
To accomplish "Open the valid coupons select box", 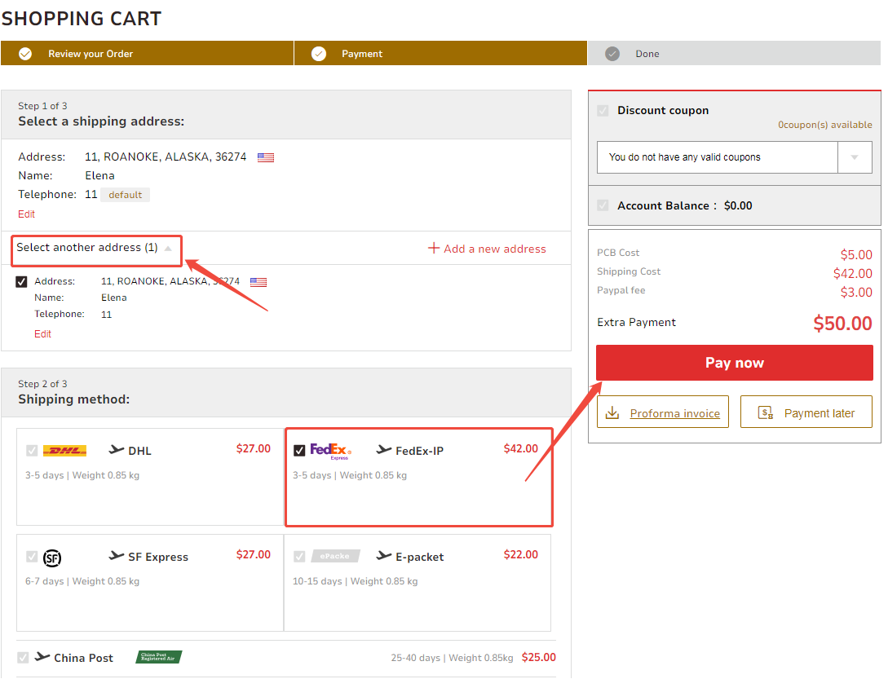I will pyautogui.click(x=717, y=157).
